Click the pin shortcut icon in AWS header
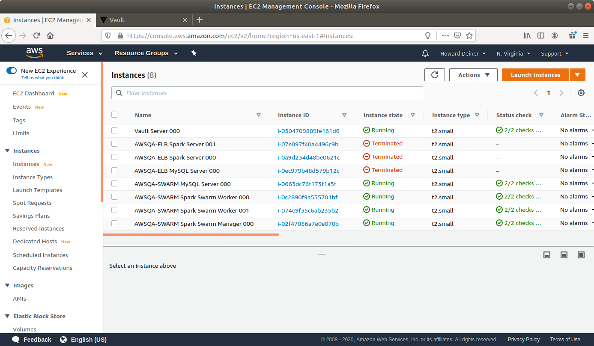Image resolution: width=594 pixels, height=346 pixels. (x=194, y=53)
